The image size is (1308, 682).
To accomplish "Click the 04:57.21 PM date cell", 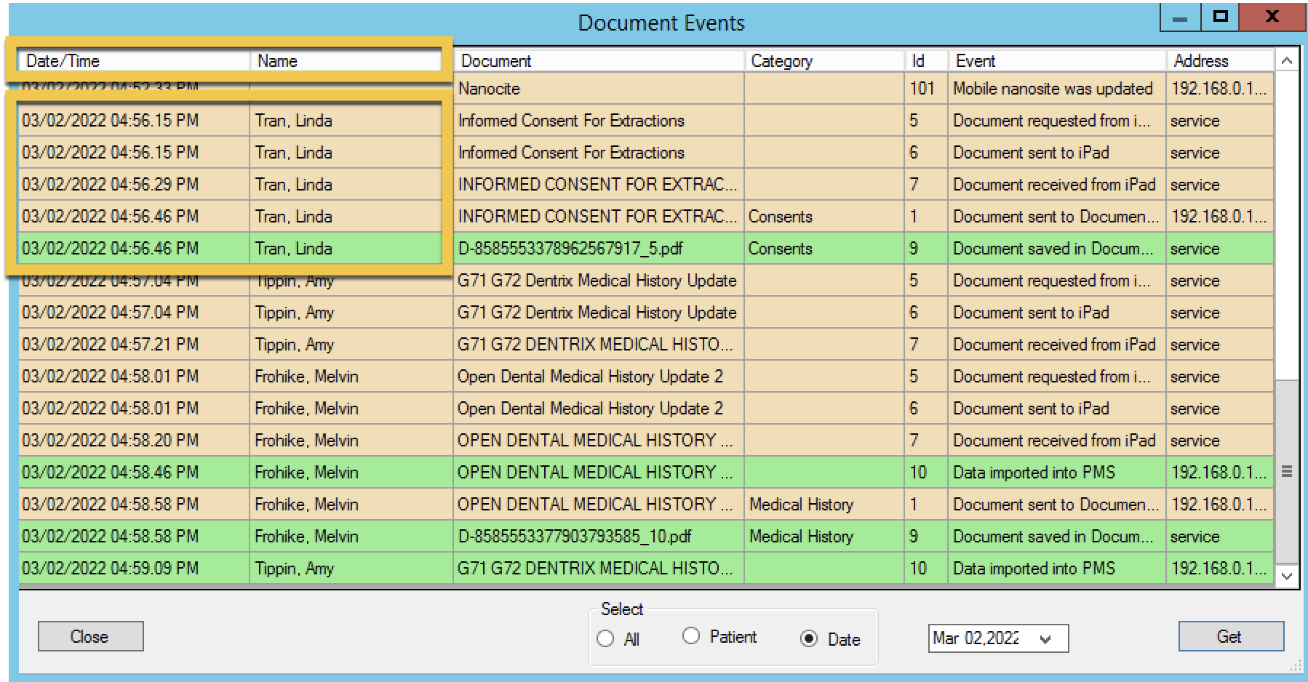I will 134,345.
